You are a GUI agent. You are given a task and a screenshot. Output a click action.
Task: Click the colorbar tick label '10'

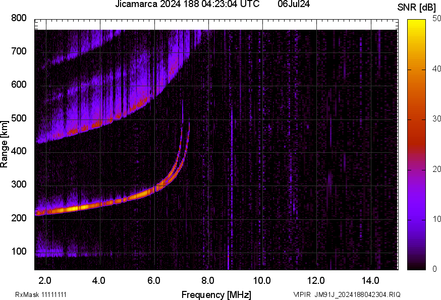coord(437,219)
